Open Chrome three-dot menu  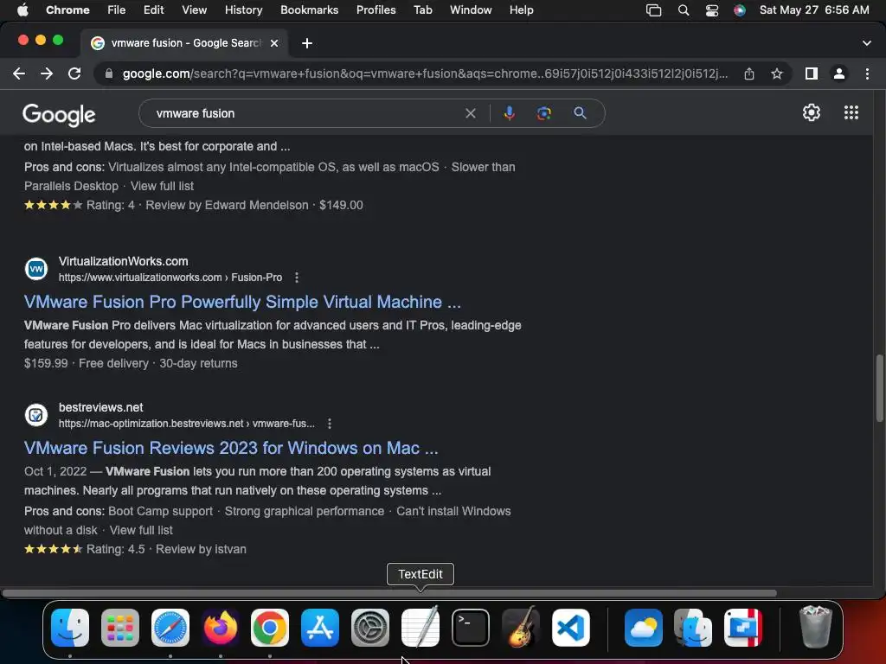tap(867, 73)
